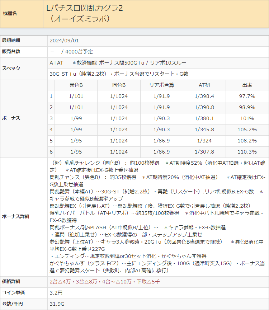Click the コイン単価 row label
This screenshot has height=310, width=269.
[x=13, y=293]
